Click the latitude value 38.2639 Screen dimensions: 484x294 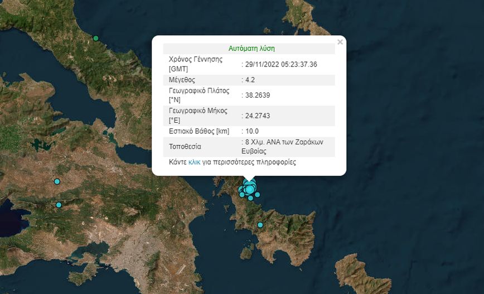(x=258, y=95)
